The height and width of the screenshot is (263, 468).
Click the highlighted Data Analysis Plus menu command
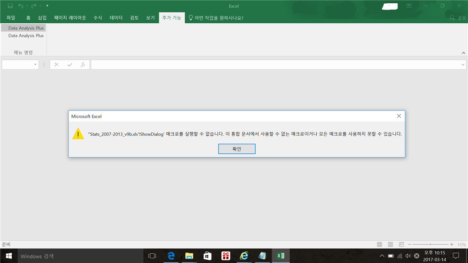(x=24, y=28)
